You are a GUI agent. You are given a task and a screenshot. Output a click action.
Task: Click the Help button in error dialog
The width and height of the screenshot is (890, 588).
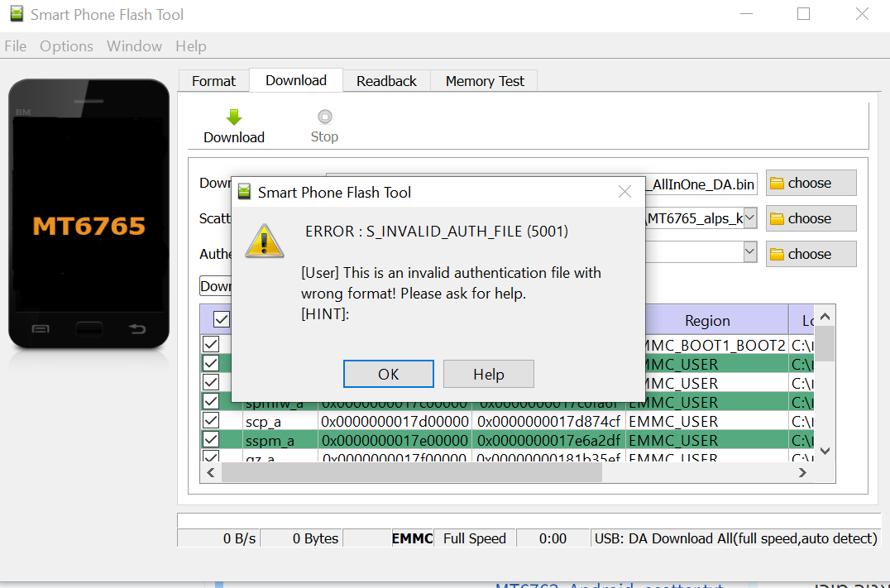click(x=488, y=374)
